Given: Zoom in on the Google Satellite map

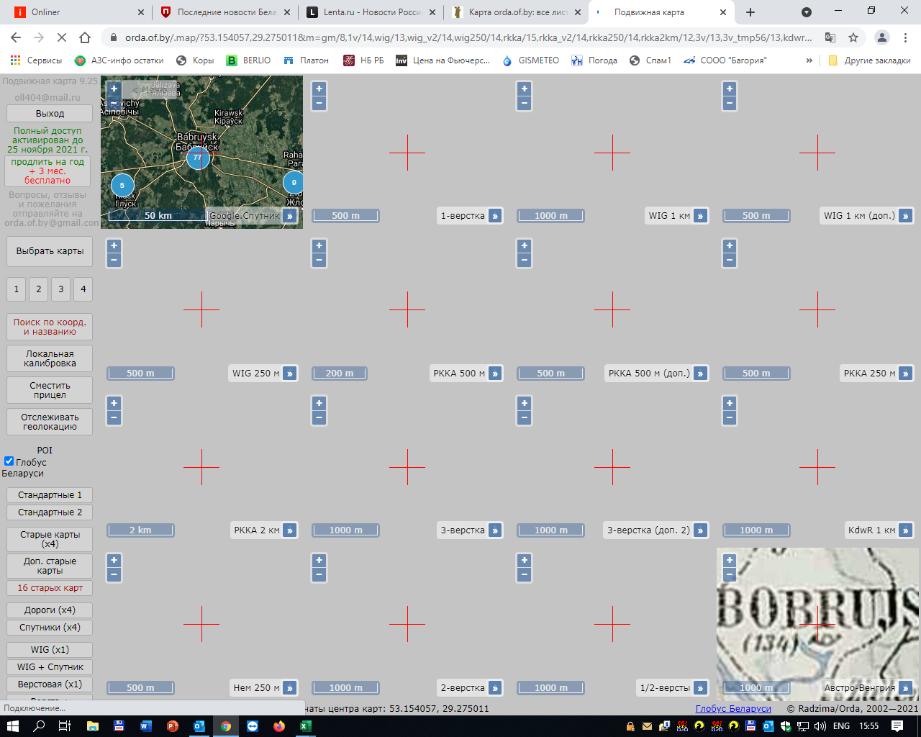Looking at the screenshot, I should pos(114,89).
